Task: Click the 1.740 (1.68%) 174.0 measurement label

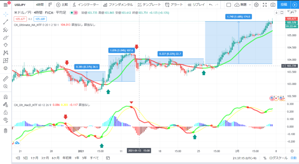Action: [x=238, y=17]
